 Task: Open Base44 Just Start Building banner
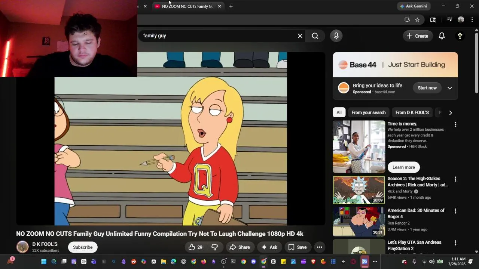click(x=395, y=65)
